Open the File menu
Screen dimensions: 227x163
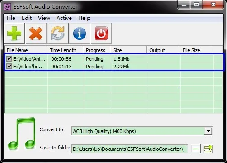click(x=11, y=18)
